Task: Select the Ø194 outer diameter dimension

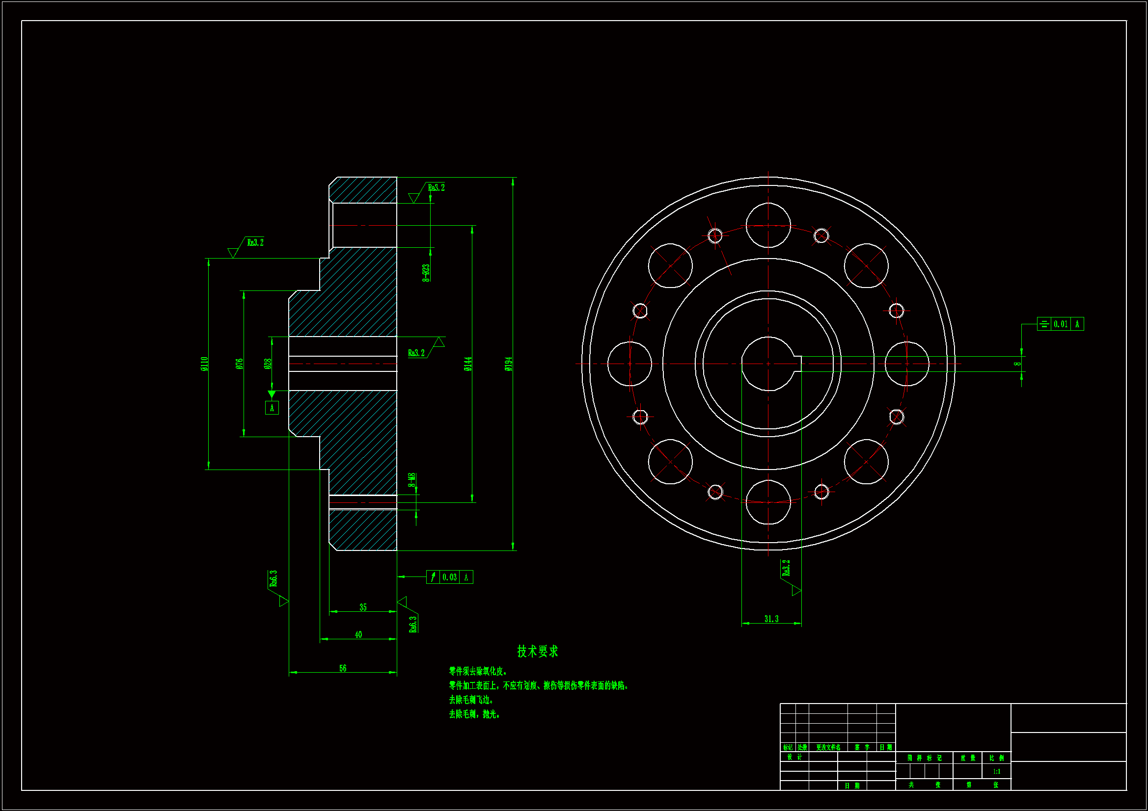Action: 509,364
